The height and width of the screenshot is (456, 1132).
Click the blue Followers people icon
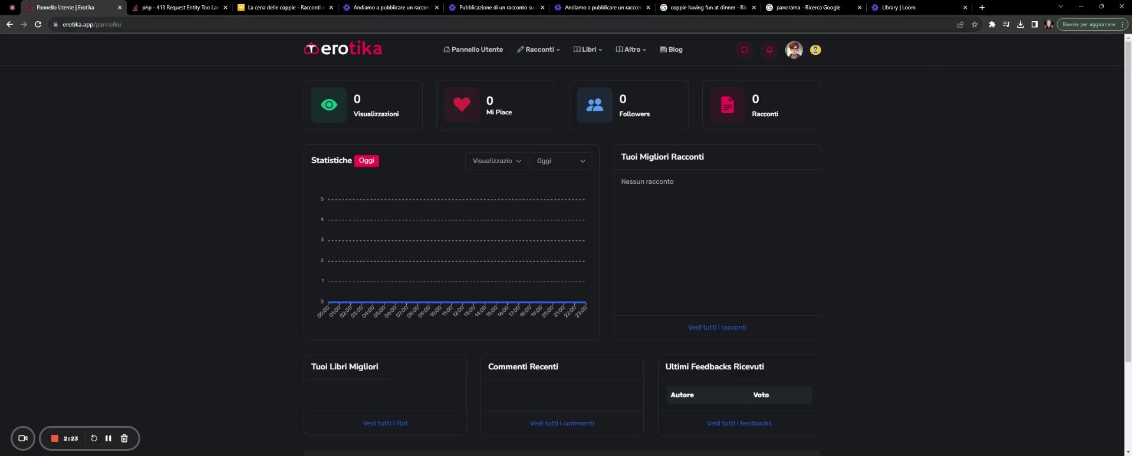coord(594,105)
